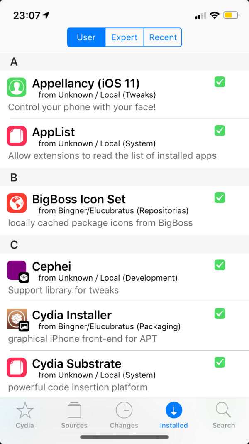Open the Cydia Installer package title
The width and height of the screenshot is (249, 444).
click(72, 315)
